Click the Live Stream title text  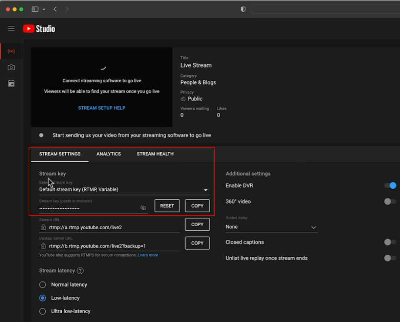[196, 65]
